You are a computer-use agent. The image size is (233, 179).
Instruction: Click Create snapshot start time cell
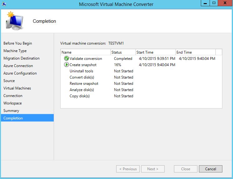pos(157,65)
